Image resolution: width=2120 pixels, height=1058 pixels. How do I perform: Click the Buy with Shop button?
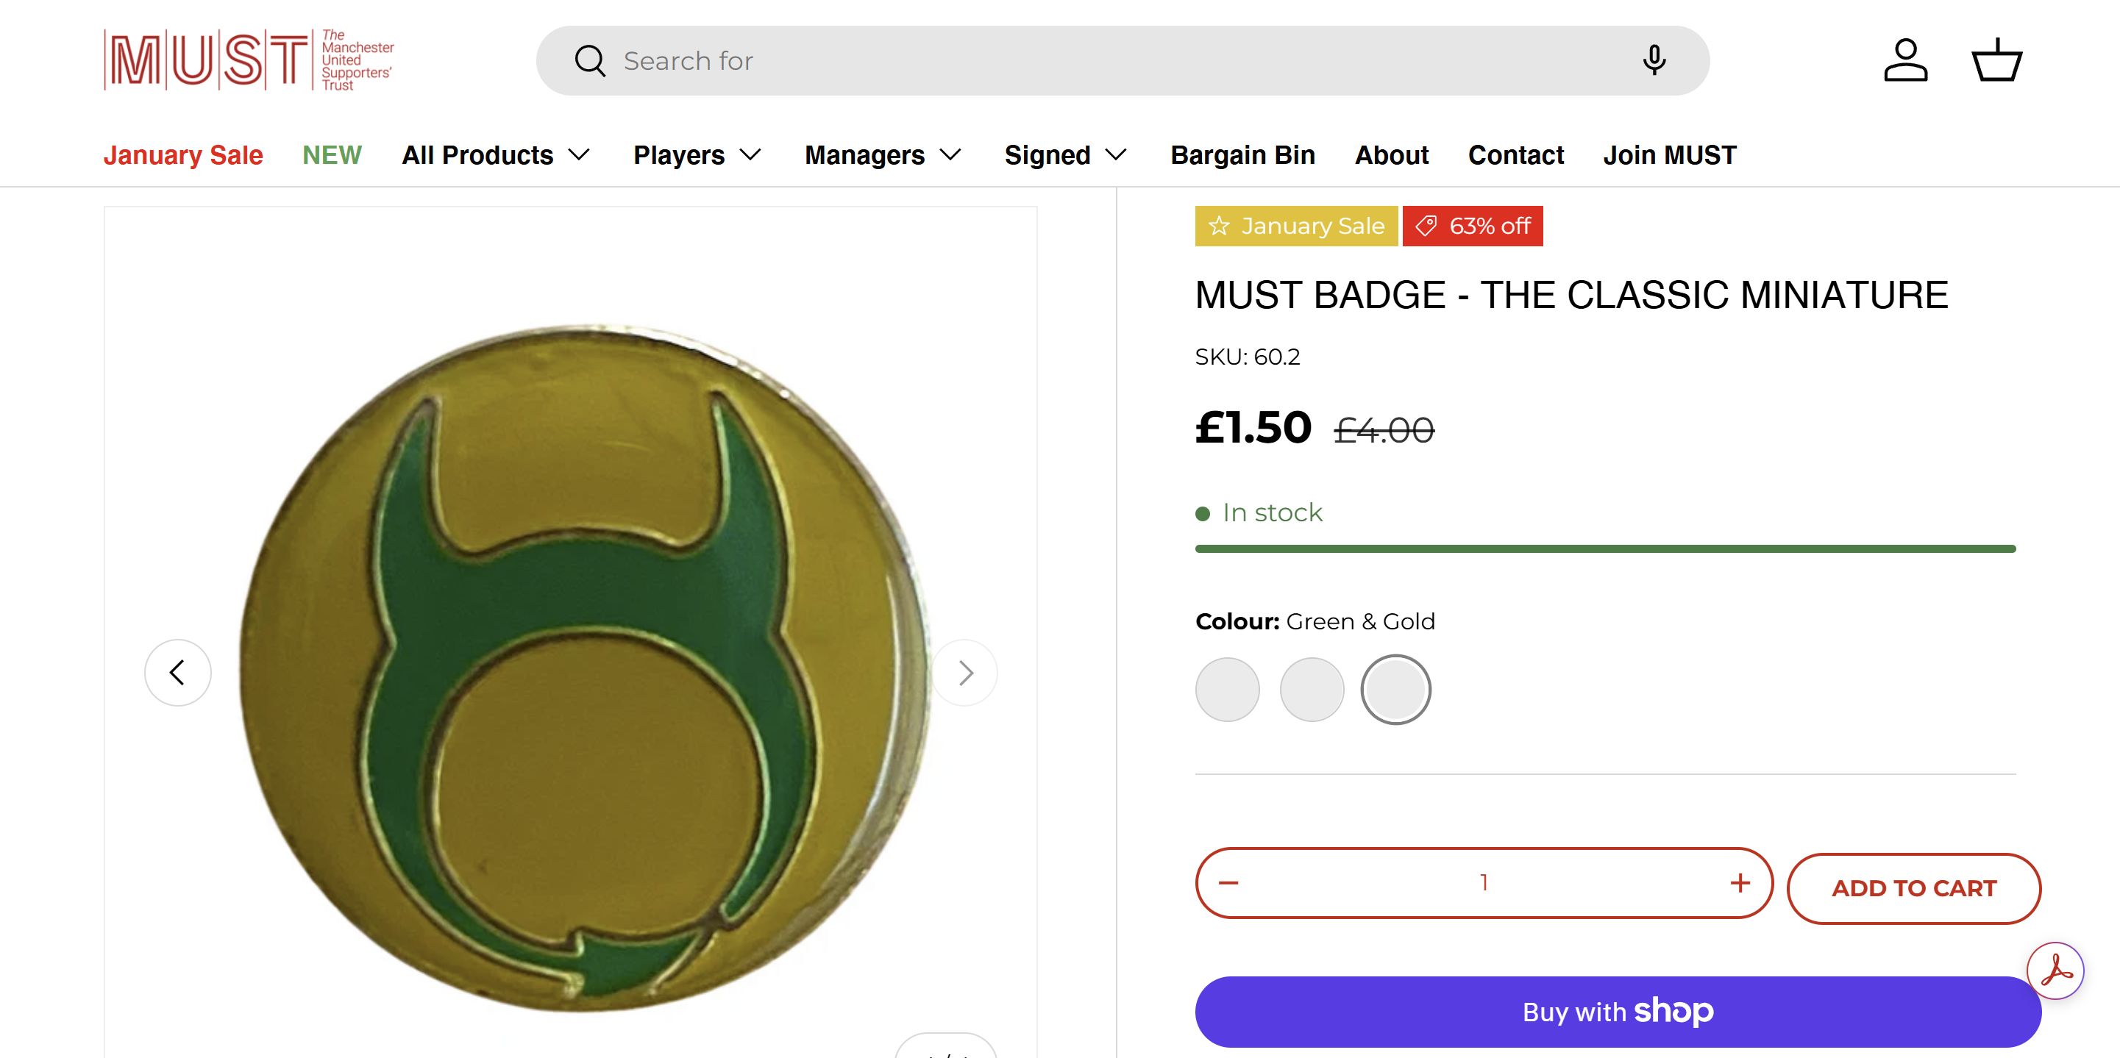(x=1617, y=1011)
